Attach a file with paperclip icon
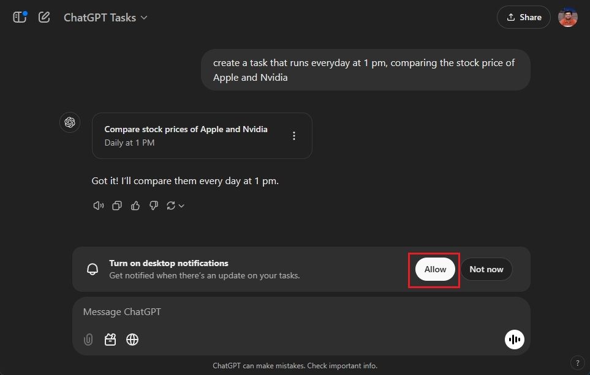The width and height of the screenshot is (590, 375). coord(88,340)
